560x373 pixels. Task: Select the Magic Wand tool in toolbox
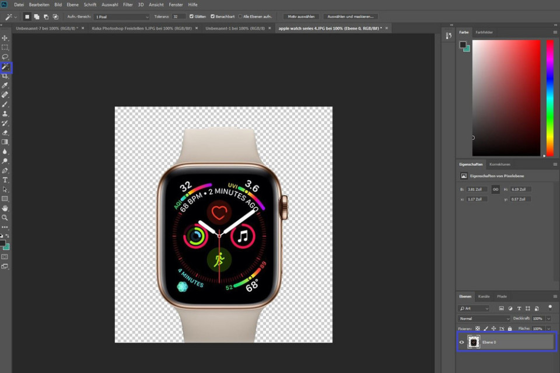coord(6,67)
